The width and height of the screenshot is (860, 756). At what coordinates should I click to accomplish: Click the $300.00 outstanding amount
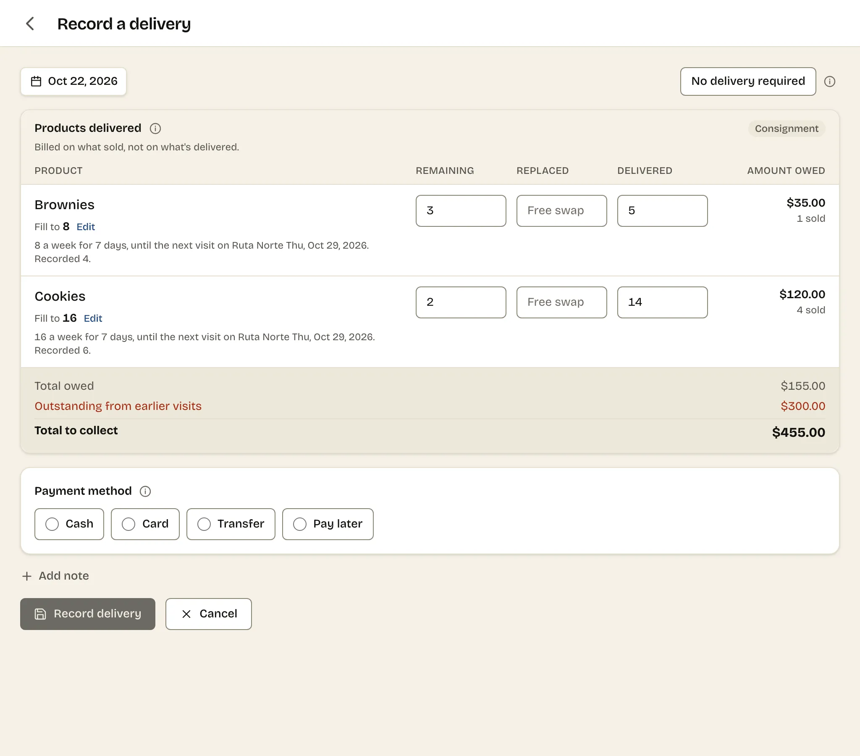803,406
